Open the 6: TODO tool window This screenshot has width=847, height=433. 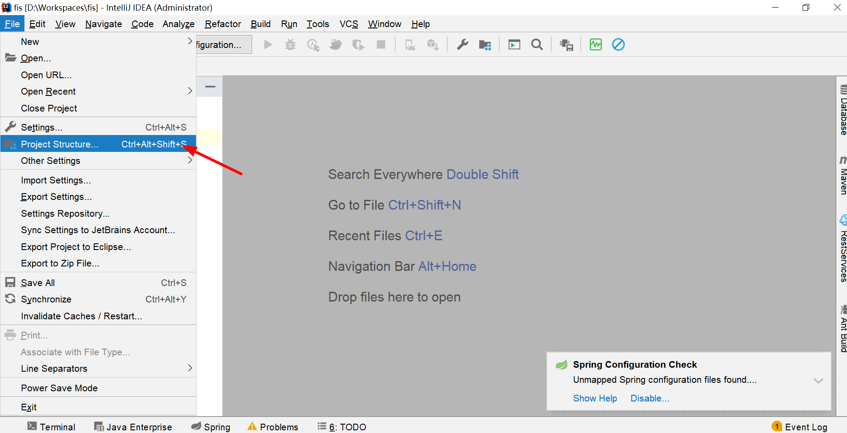[342, 427]
